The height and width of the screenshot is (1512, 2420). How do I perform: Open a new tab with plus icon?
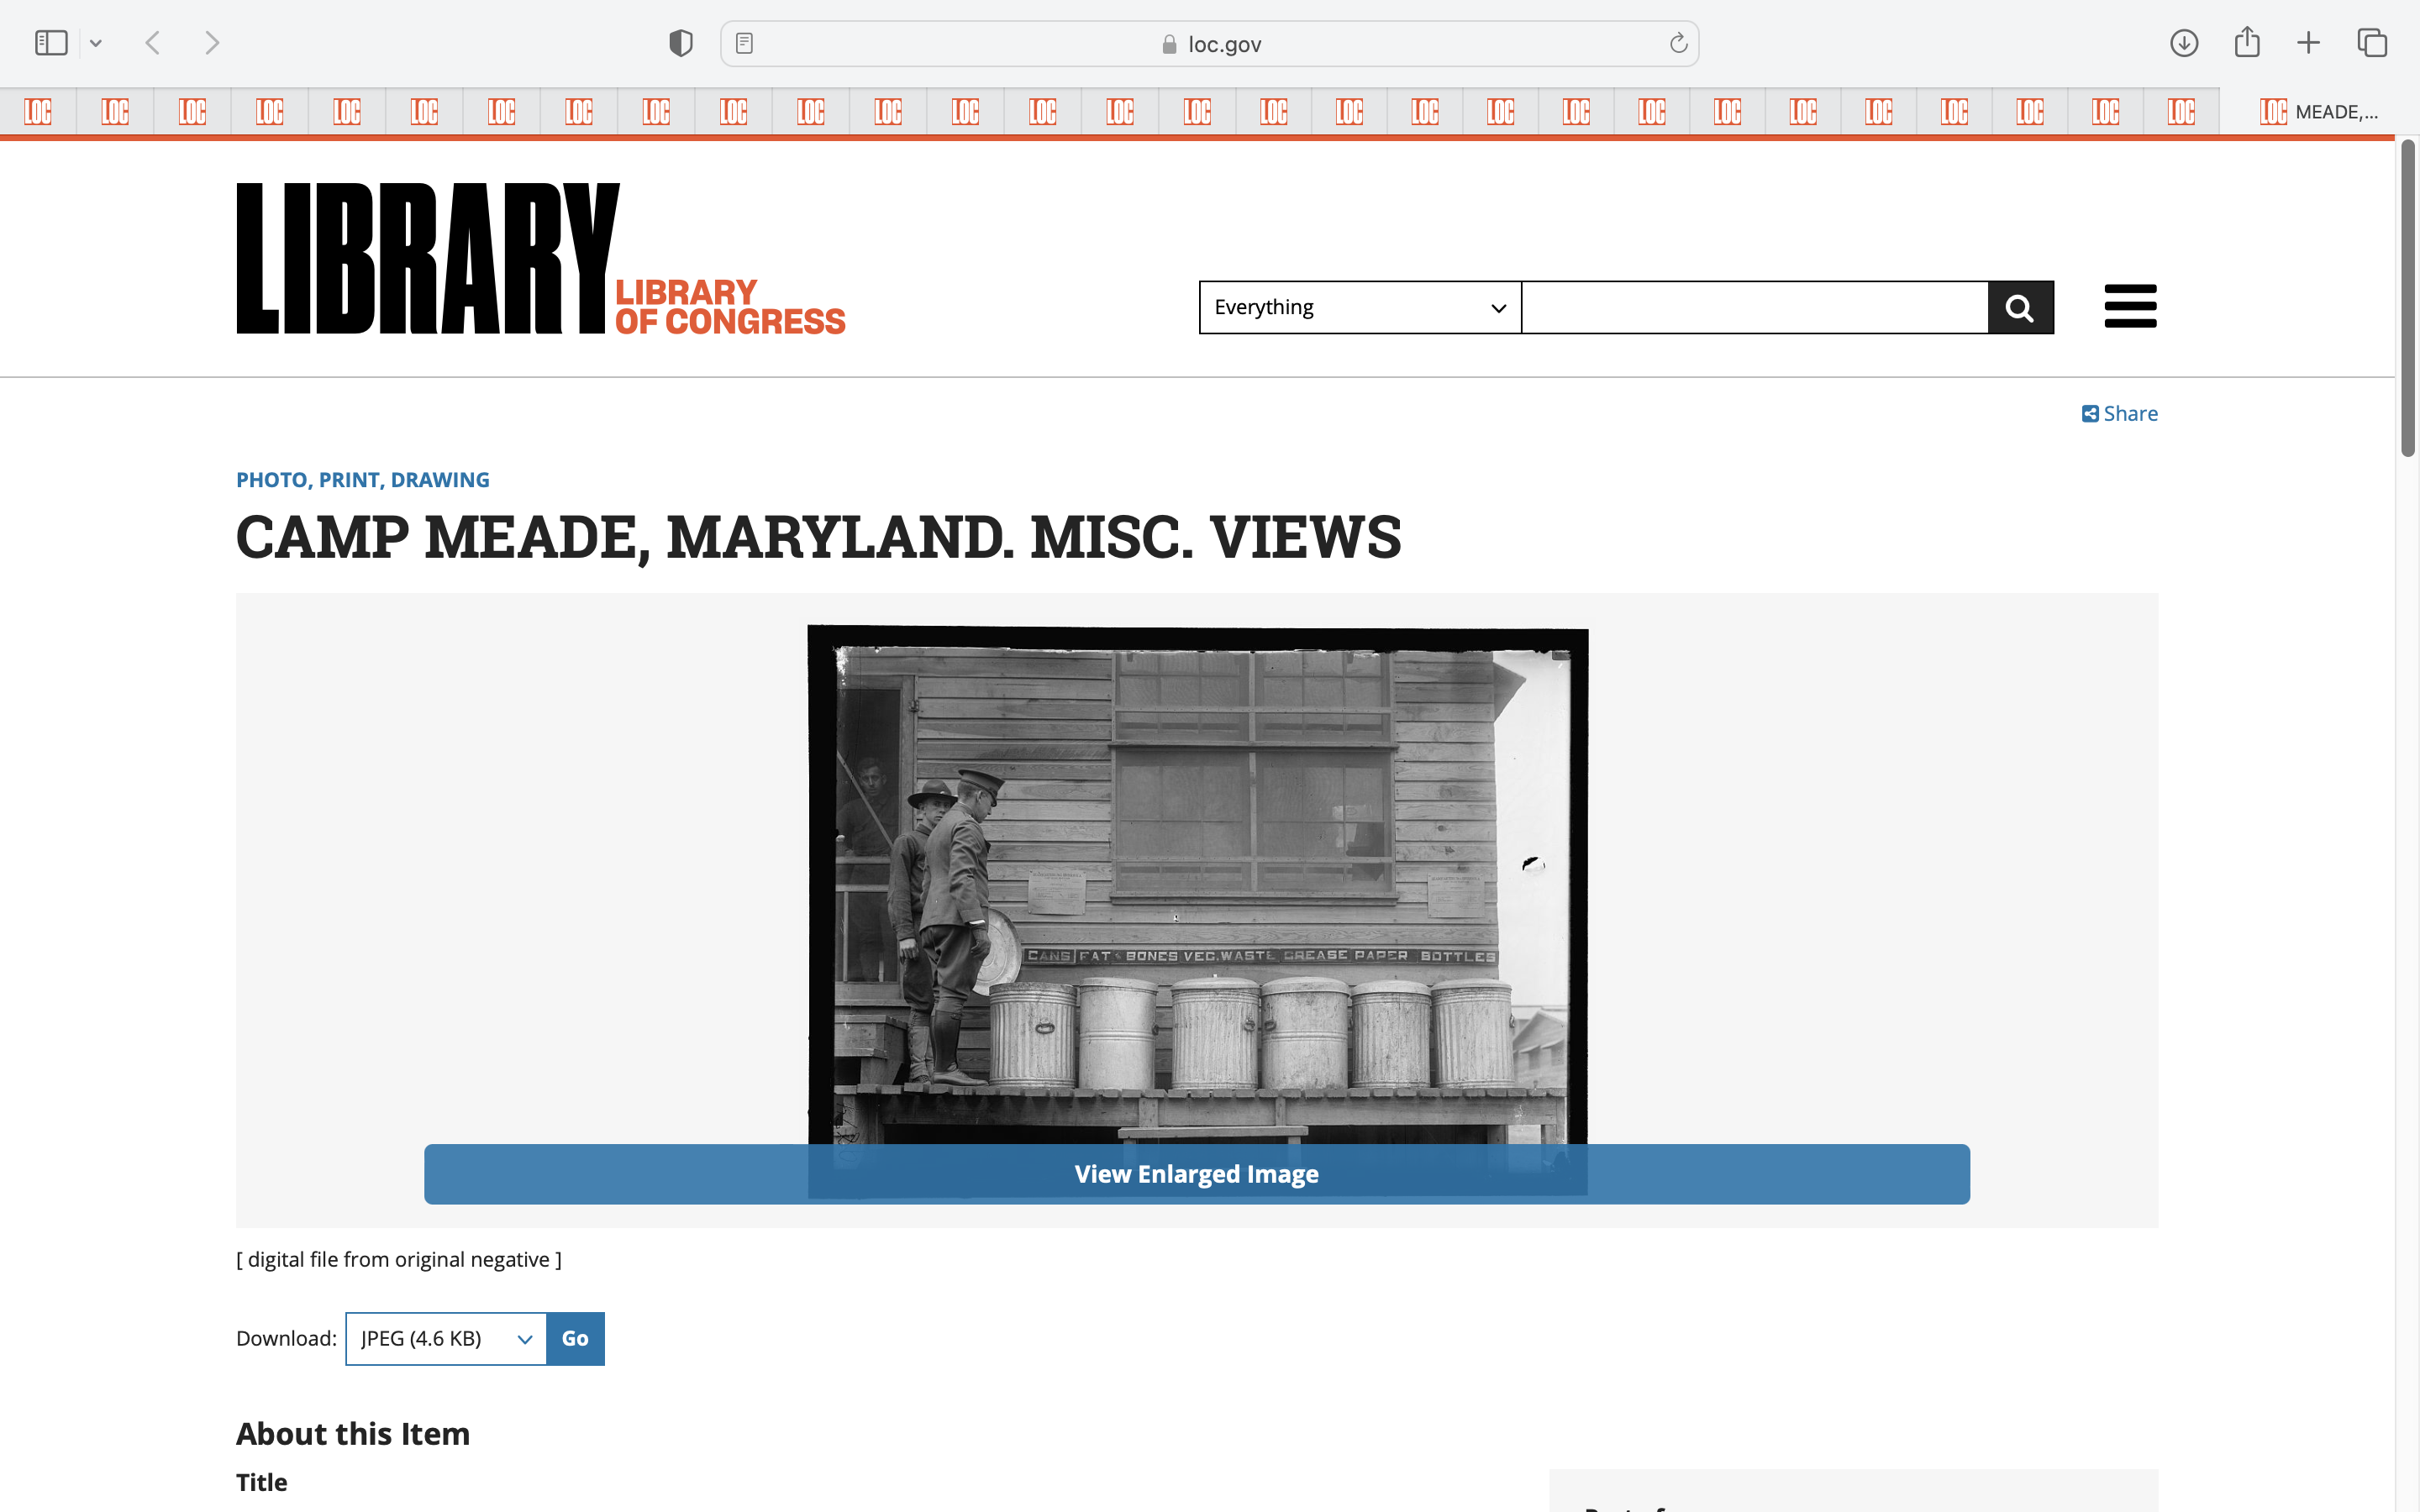pos(2308,43)
